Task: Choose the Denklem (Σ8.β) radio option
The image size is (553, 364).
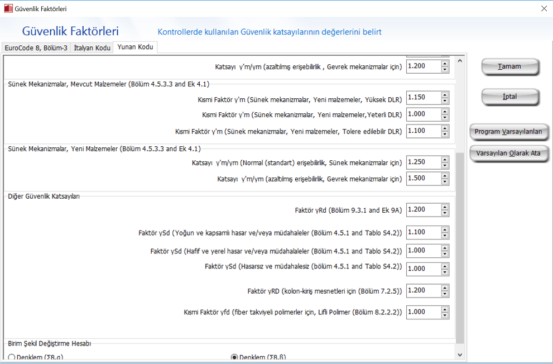Action: (234, 357)
